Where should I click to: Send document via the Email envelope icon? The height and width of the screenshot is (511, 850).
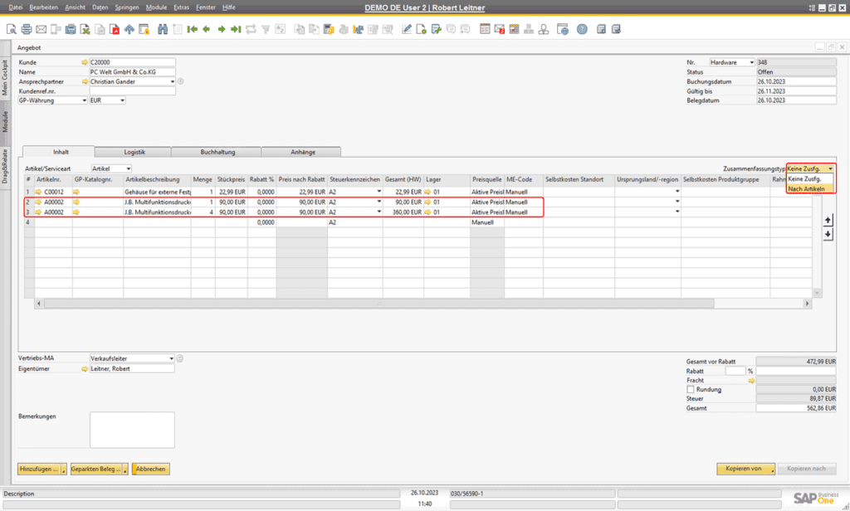[x=42, y=29]
